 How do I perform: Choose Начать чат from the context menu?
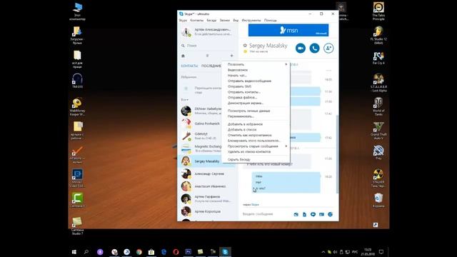[x=256, y=76]
